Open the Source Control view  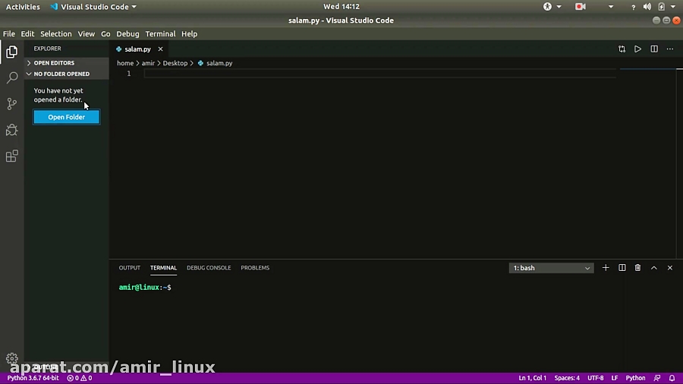pos(12,104)
